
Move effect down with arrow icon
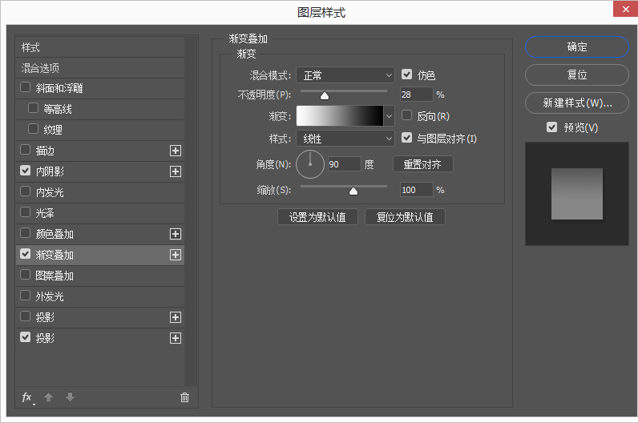pyautogui.click(x=70, y=397)
